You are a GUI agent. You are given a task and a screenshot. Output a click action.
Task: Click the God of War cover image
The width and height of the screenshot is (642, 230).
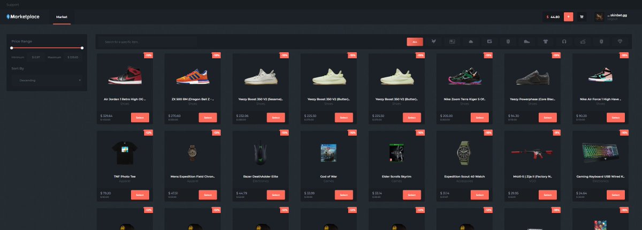tap(328, 153)
